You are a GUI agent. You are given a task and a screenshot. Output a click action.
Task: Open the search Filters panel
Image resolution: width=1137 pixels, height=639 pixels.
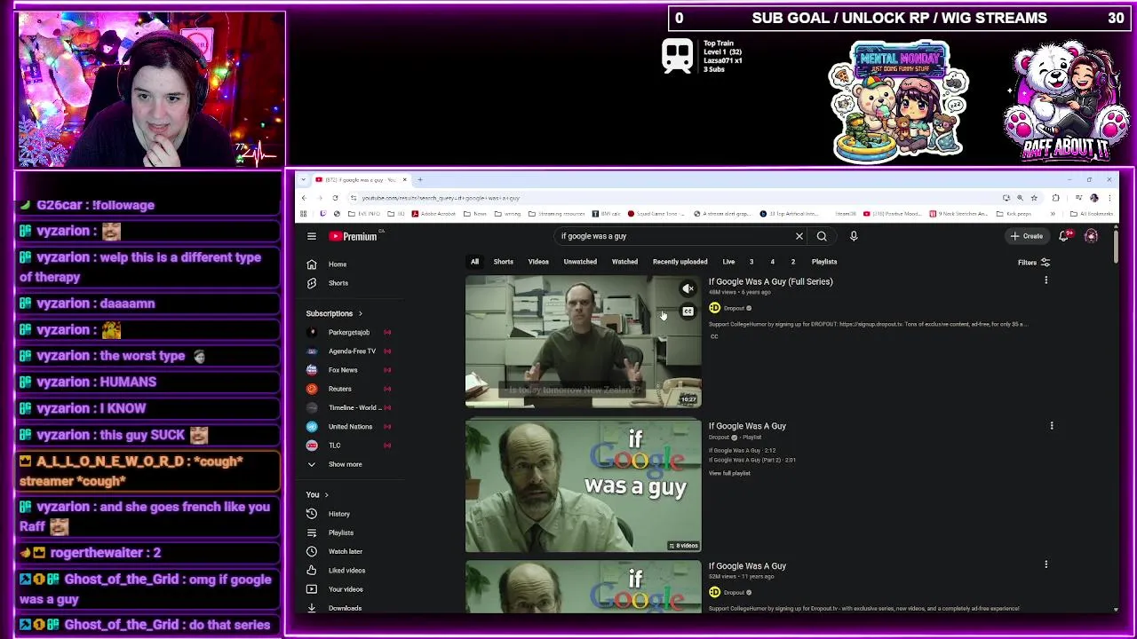click(x=1034, y=263)
